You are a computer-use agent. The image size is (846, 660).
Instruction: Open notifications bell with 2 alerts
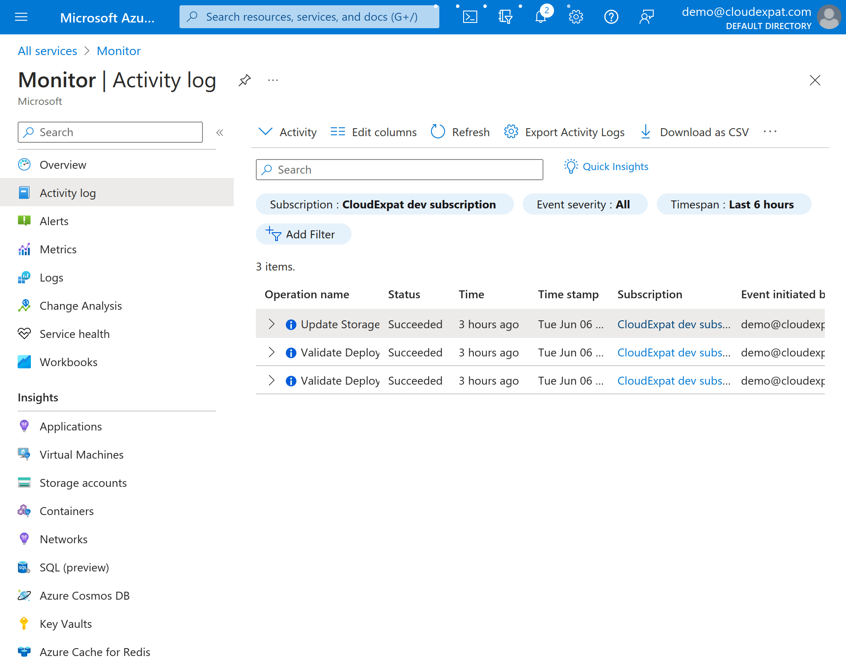tap(541, 17)
